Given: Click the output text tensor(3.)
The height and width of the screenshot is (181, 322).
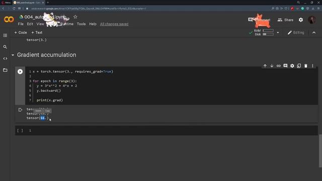Looking at the screenshot, I should [x=37, y=40].
